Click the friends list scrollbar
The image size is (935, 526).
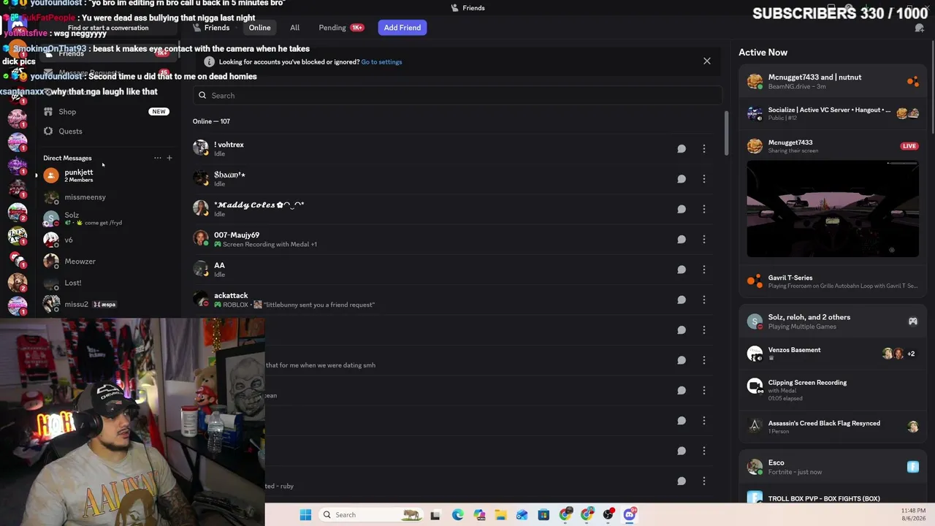coord(726,133)
